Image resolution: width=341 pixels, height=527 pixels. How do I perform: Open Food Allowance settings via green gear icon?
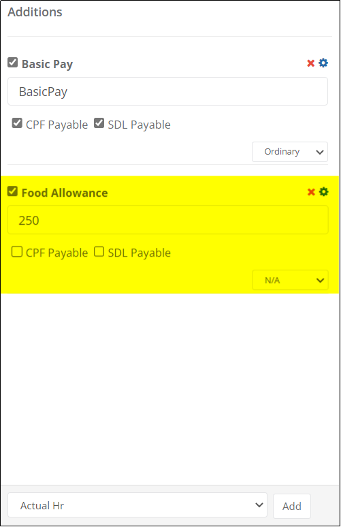pos(323,191)
